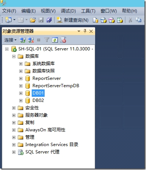
Task: Click the Copy icon in toolbar
Action: tap(138, 20)
